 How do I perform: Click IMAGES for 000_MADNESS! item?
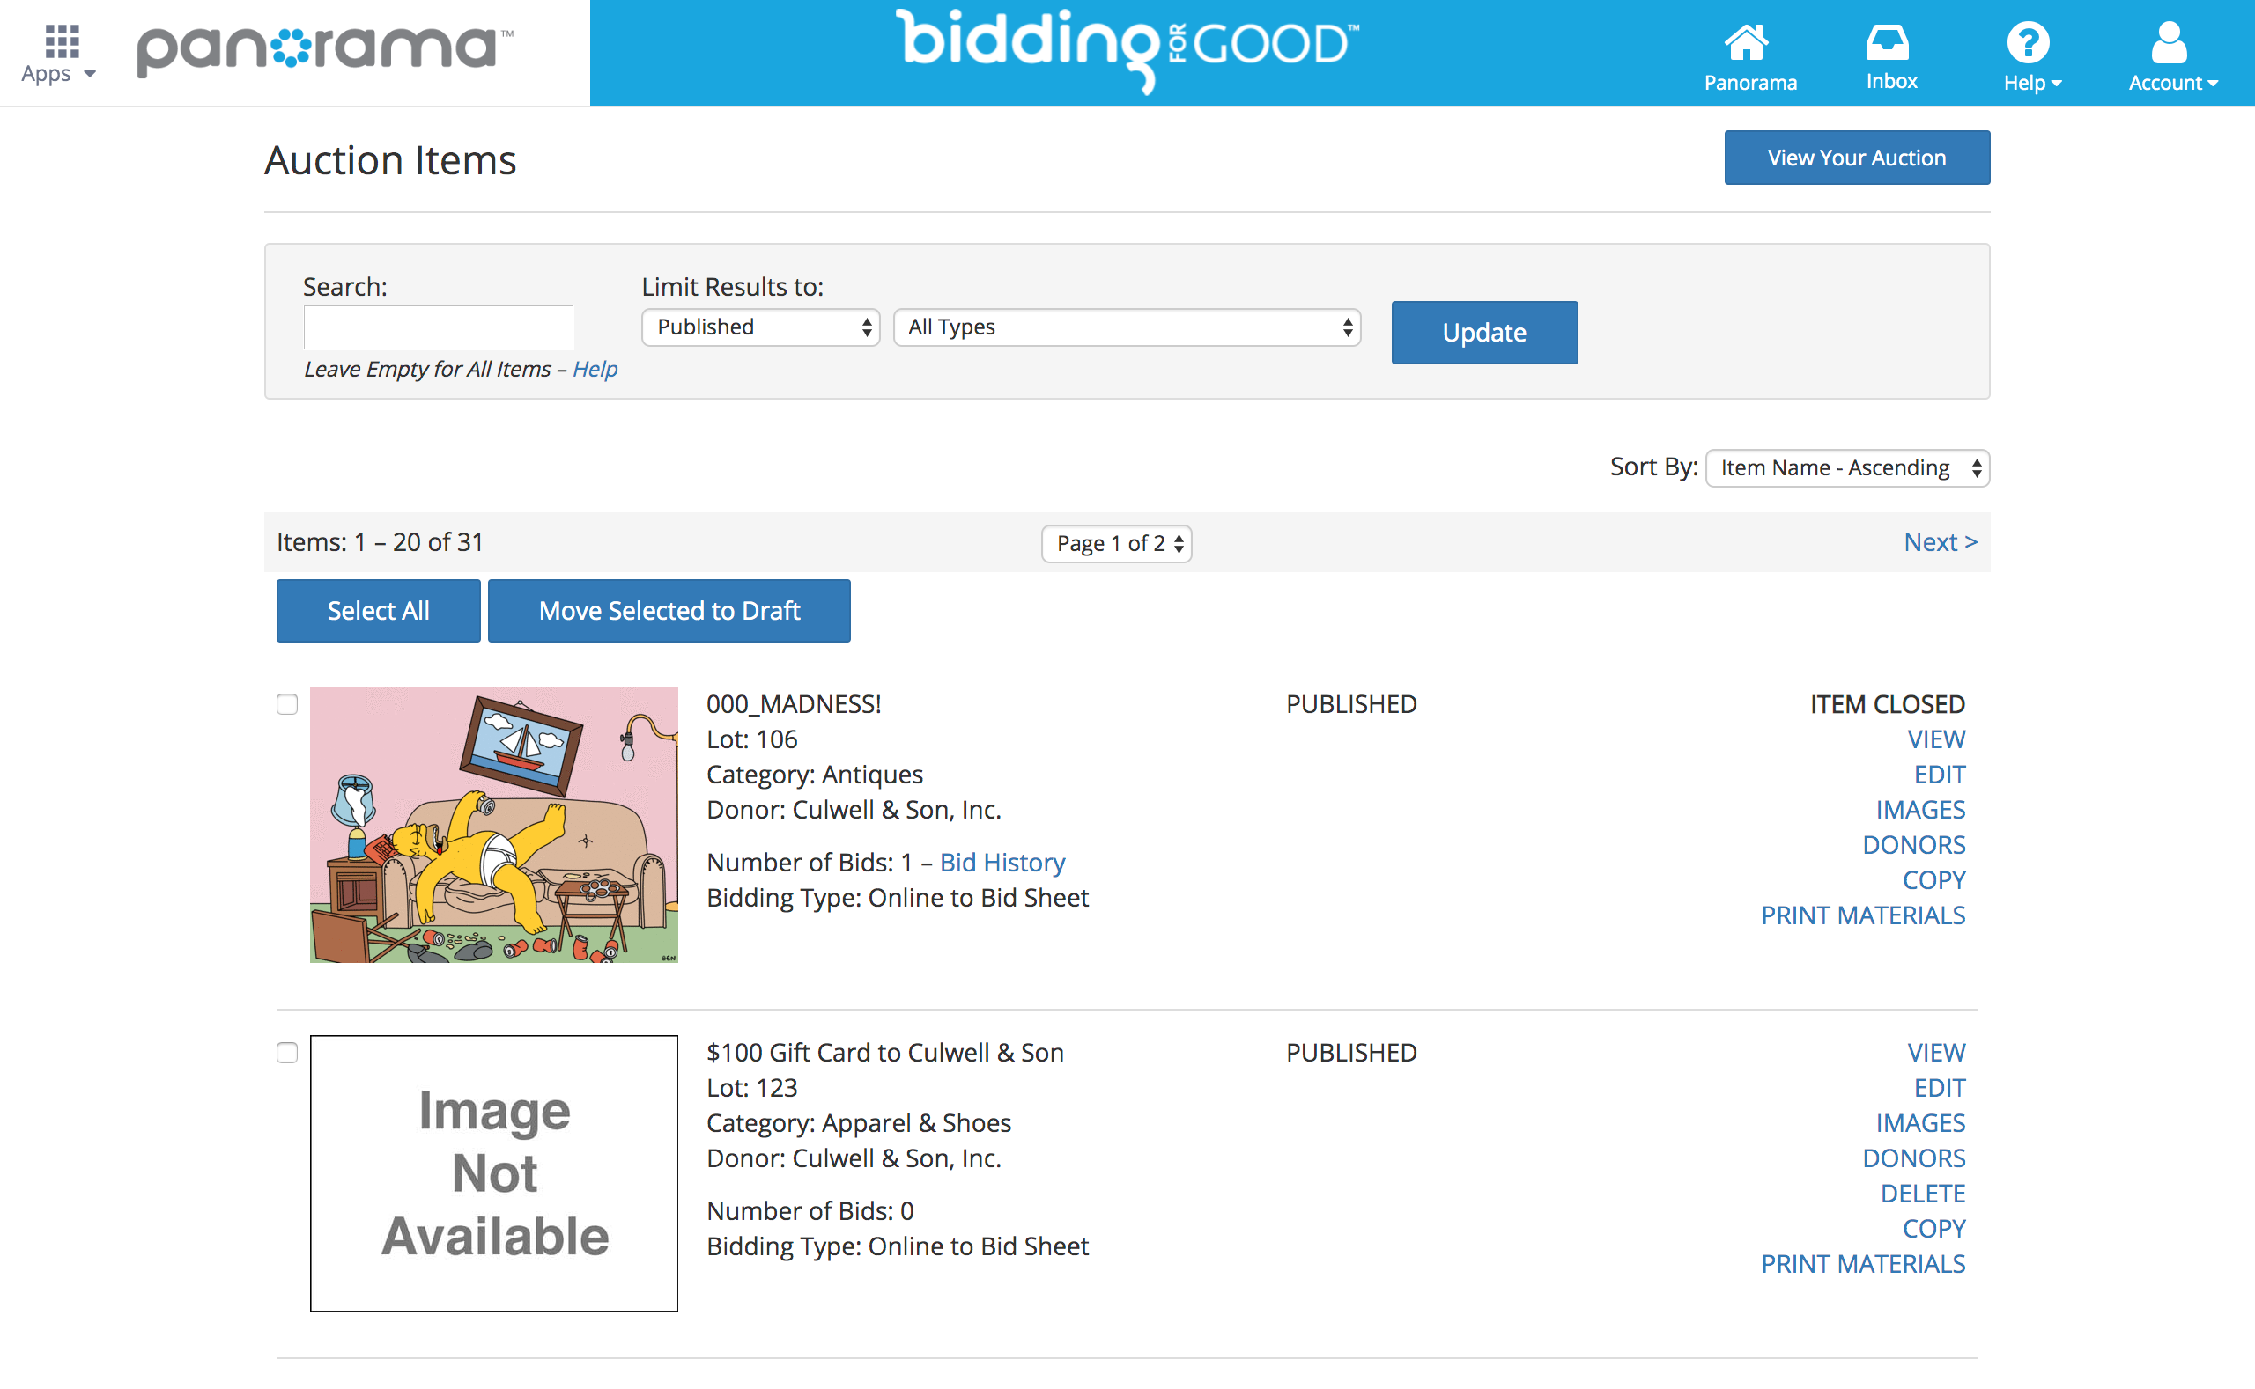[1920, 809]
